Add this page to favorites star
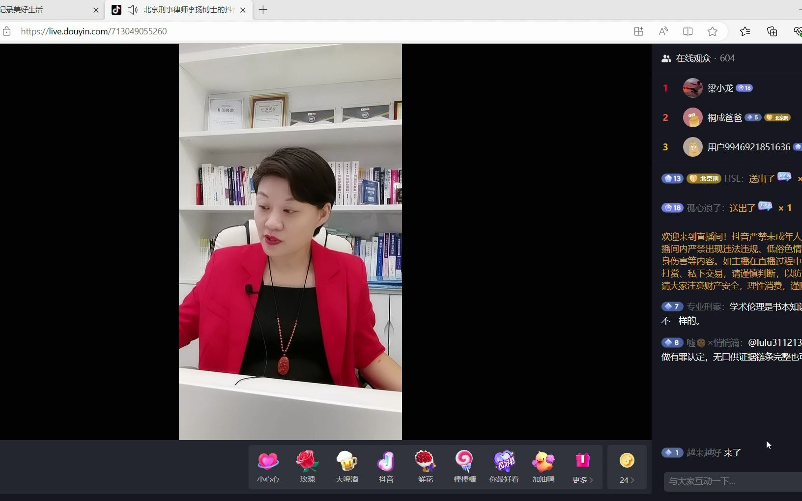The image size is (802, 501). [713, 31]
